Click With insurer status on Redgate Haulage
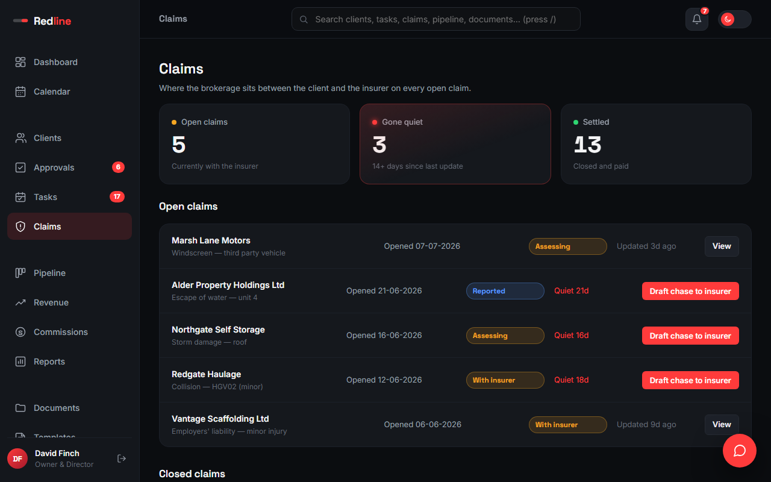Screen dimensions: 771x482 click(505, 380)
